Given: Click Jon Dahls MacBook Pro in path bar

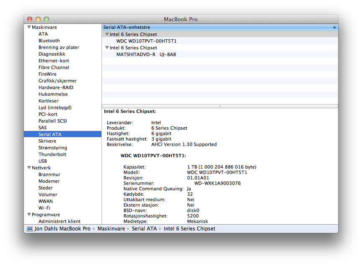Looking at the screenshot, I should tap(62, 229).
